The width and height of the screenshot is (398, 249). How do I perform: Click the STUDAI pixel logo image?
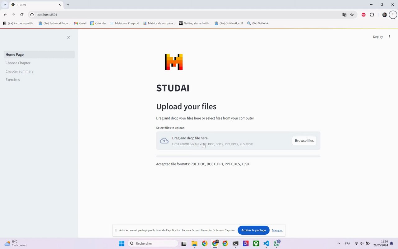[x=174, y=62]
